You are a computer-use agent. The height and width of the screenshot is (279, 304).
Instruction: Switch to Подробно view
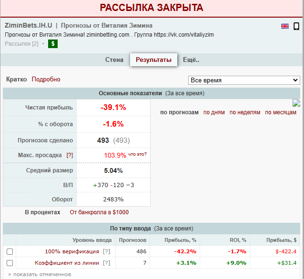click(x=46, y=79)
